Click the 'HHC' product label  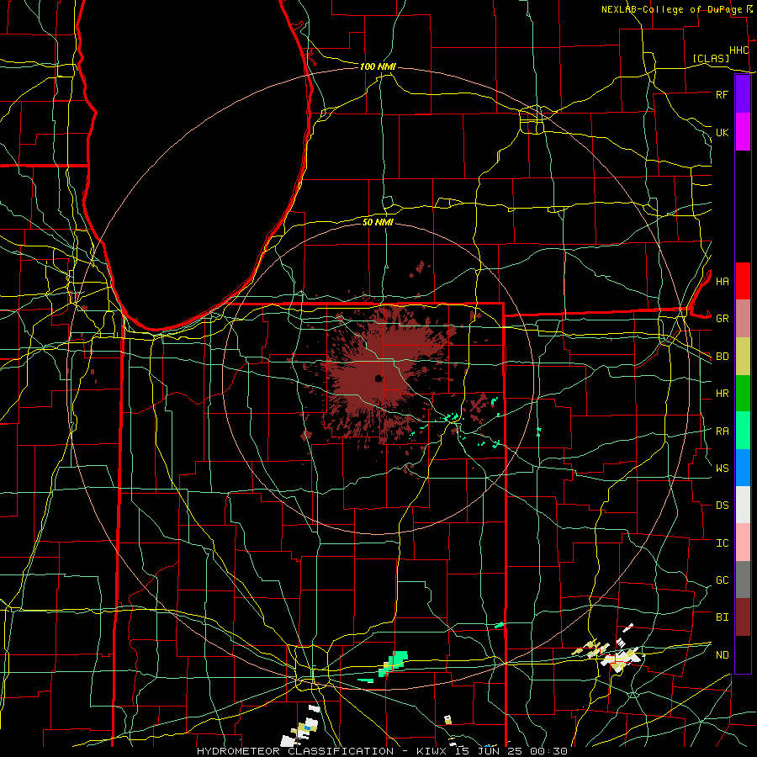pyautogui.click(x=738, y=50)
